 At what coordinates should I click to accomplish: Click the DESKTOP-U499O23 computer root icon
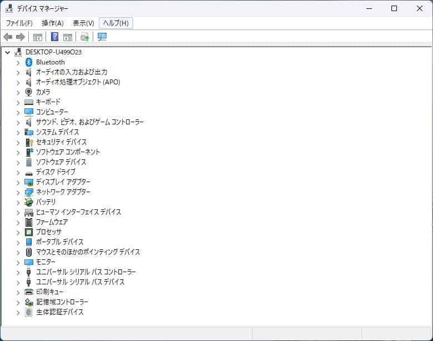[18, 52]
